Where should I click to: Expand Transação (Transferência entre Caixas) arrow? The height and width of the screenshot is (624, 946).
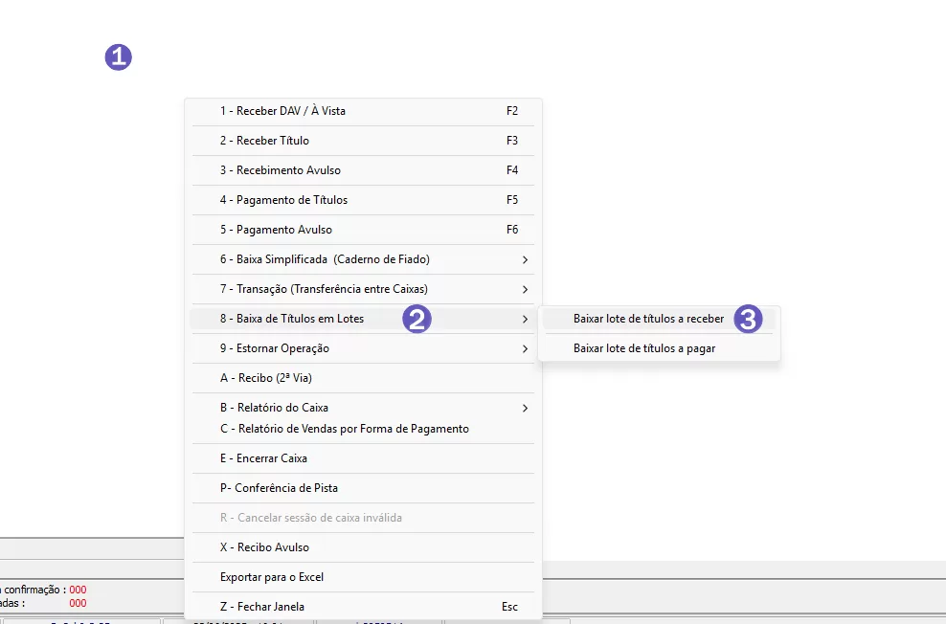tap(525, 289)
